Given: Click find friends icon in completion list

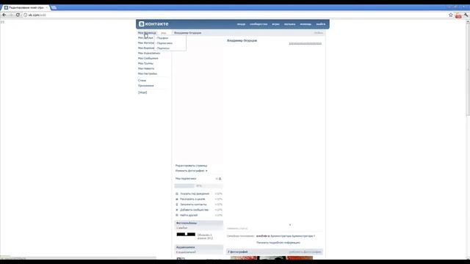Looking at the screenshot, I should 177,215.
